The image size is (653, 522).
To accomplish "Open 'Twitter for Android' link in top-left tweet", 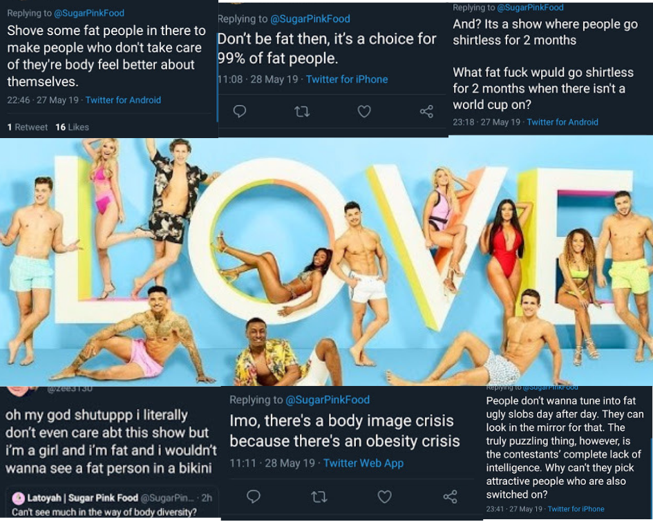I will (123, 100).
